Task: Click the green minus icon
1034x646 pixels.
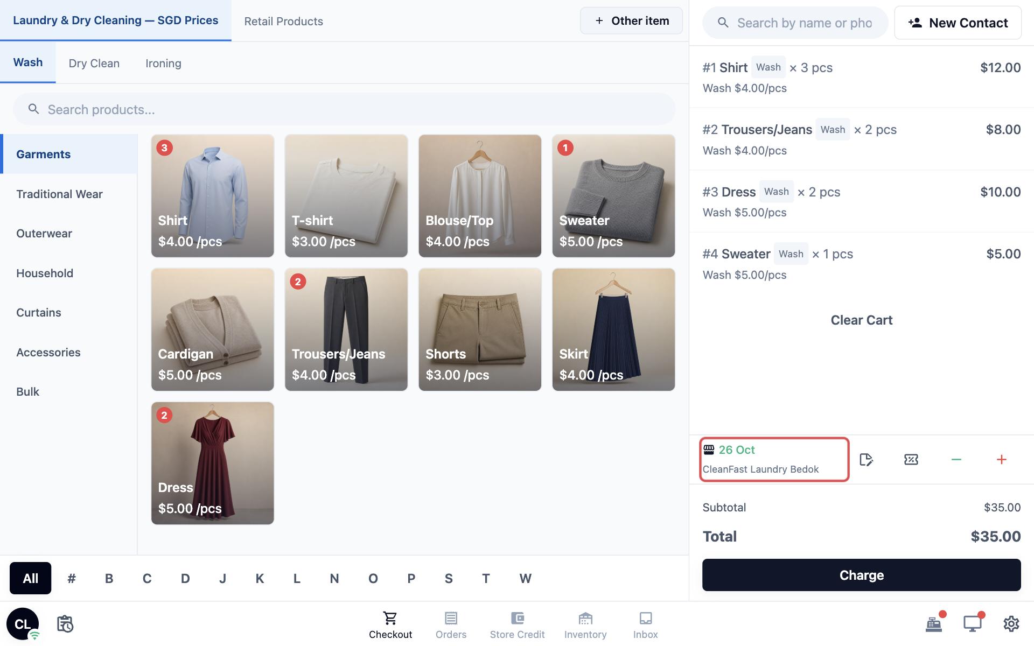Action: pyautogui.click(x=956, y=460)
